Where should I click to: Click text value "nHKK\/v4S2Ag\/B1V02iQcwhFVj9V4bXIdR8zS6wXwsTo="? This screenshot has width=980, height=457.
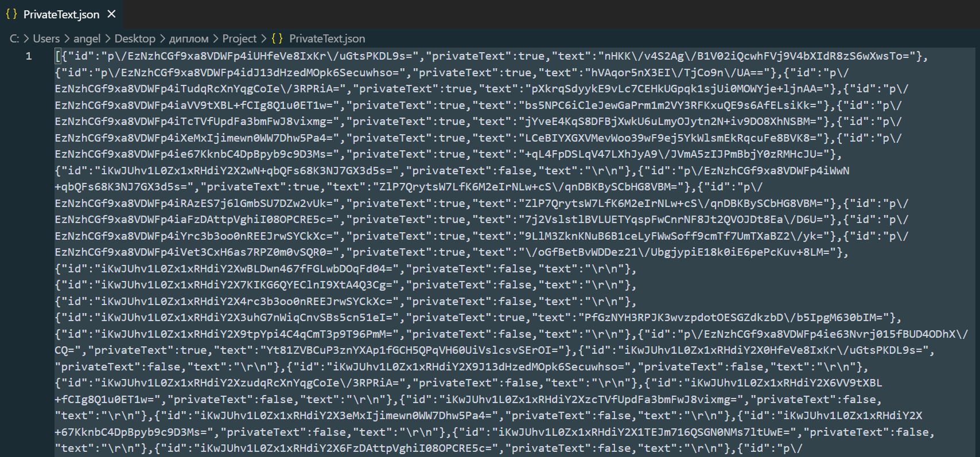coord(757,56)
